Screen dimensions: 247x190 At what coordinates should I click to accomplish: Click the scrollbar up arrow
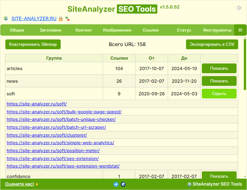pyautogui.click(x=245, y=38)
